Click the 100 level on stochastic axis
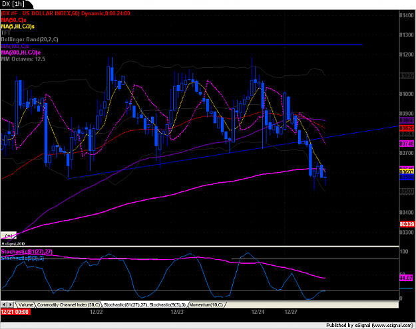The width and height of the screenshot is (416, 329). [404, 251]
